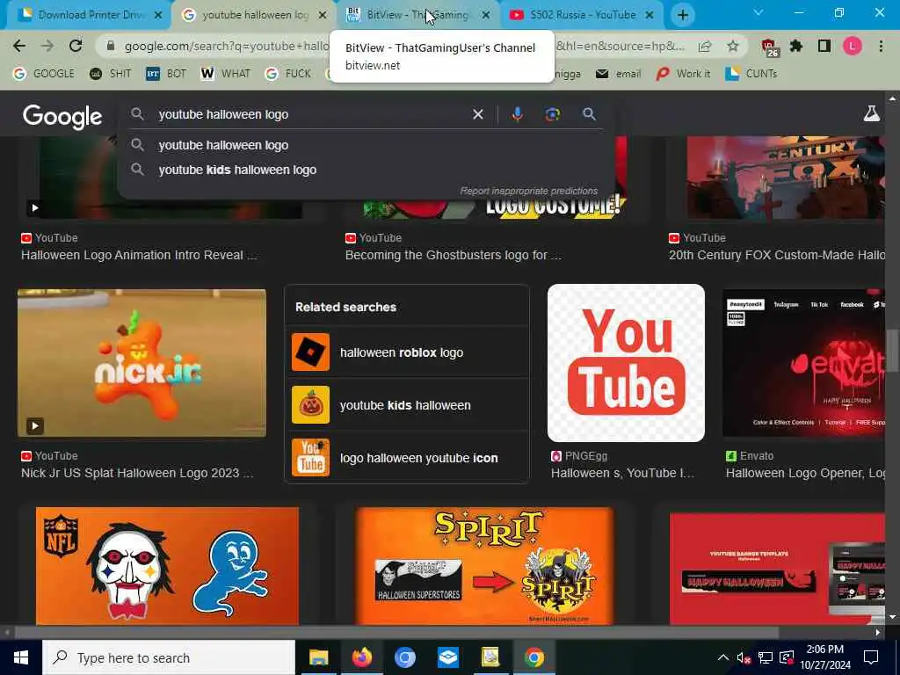This screenshot has width=900, height=675.
Task: Close the Download Printer Driver tab
Action: pyautogui.click(x=158, y=15)
